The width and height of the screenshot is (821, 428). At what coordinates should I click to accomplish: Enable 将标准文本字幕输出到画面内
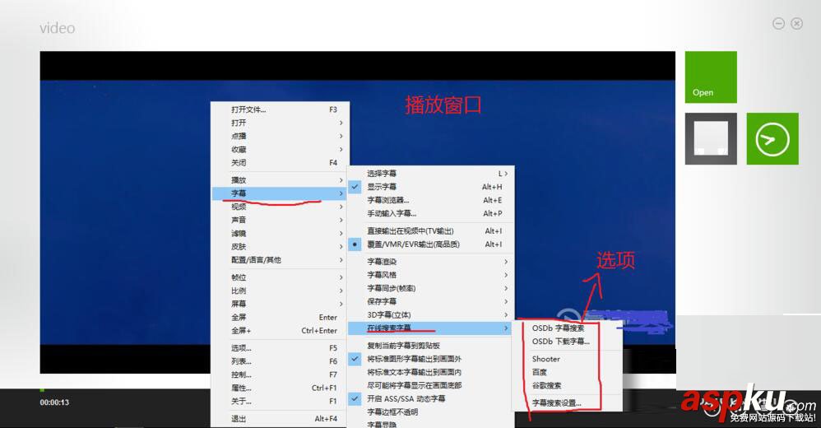(x=432, y=372)
